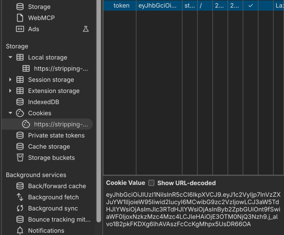Click the Session storage table icon
Viewport: 284px width, 235px height.
point(20,80)
